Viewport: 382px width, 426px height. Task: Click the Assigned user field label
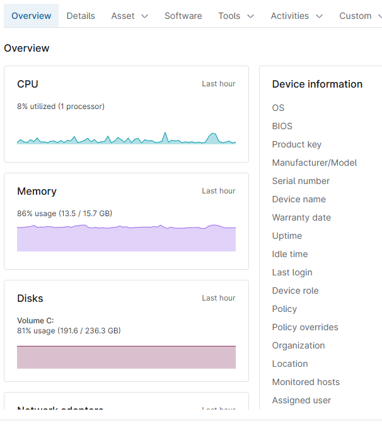[x=301, y=400]
